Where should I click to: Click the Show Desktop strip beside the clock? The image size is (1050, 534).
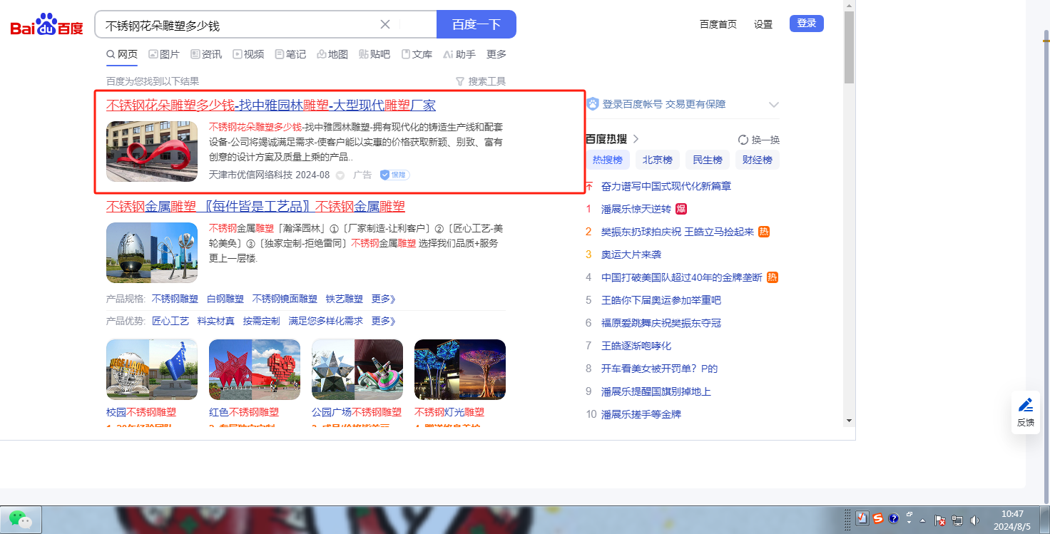pos(1045,520)
